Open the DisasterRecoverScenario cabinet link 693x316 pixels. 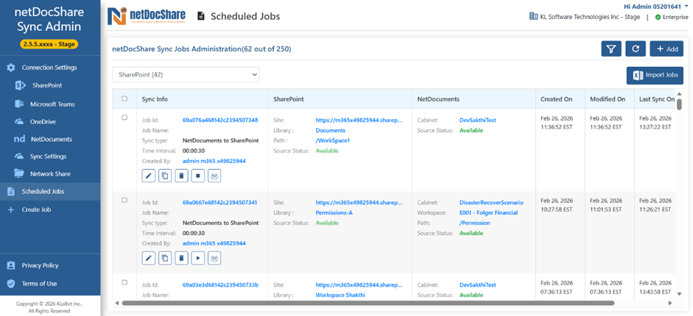click(x=491, y=203)
